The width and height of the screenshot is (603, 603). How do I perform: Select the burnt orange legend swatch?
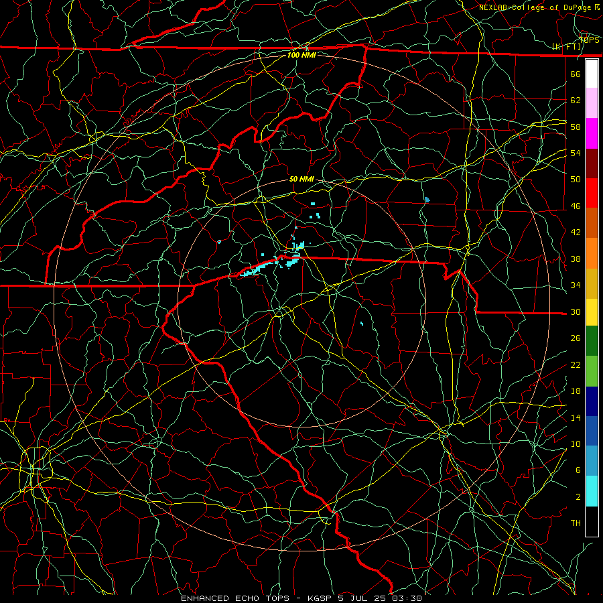tap(592, 223)
